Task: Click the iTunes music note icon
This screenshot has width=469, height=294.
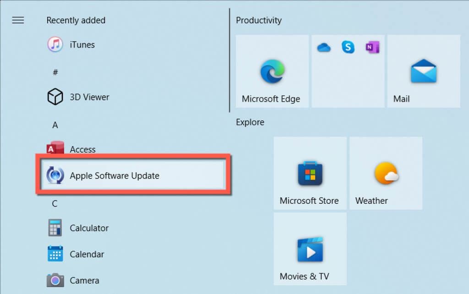Action: point(55,44)
